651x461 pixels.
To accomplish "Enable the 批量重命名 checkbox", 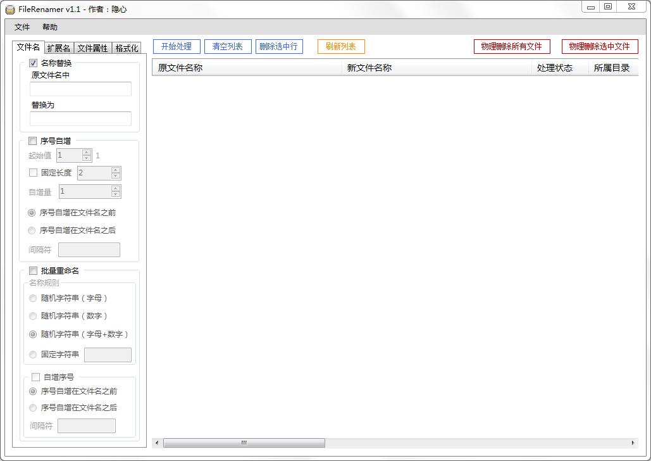I will click(x=33, y=270).
